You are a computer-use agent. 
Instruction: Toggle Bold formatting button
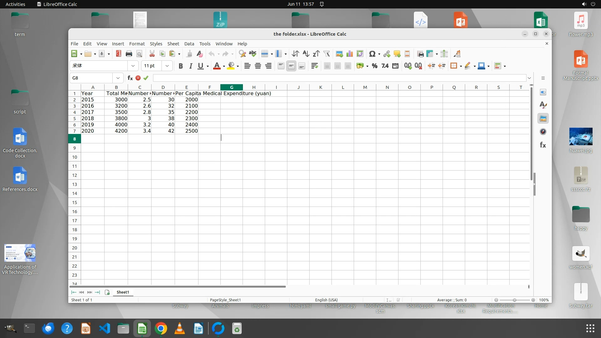click(x=180, y=66)
